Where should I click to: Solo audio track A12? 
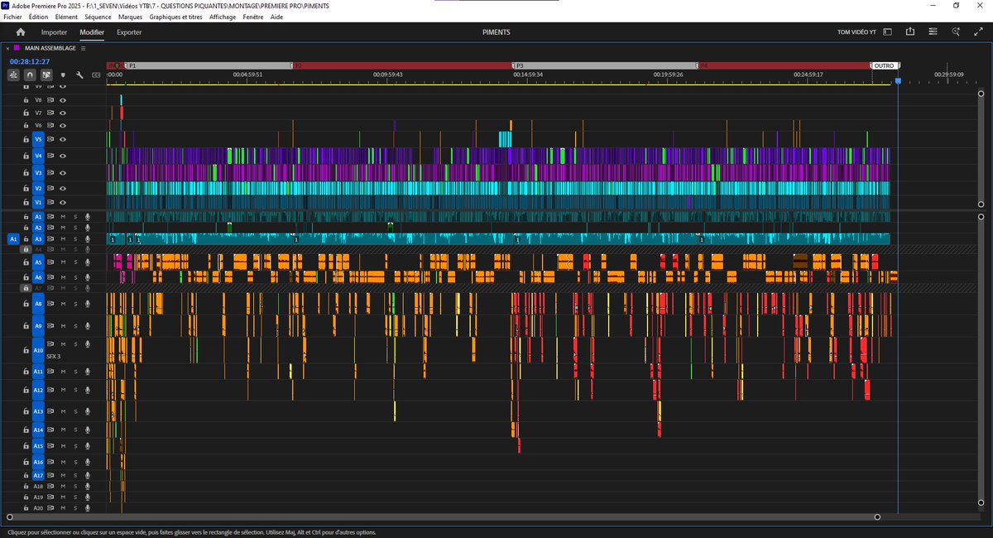[x=74, y=390]
